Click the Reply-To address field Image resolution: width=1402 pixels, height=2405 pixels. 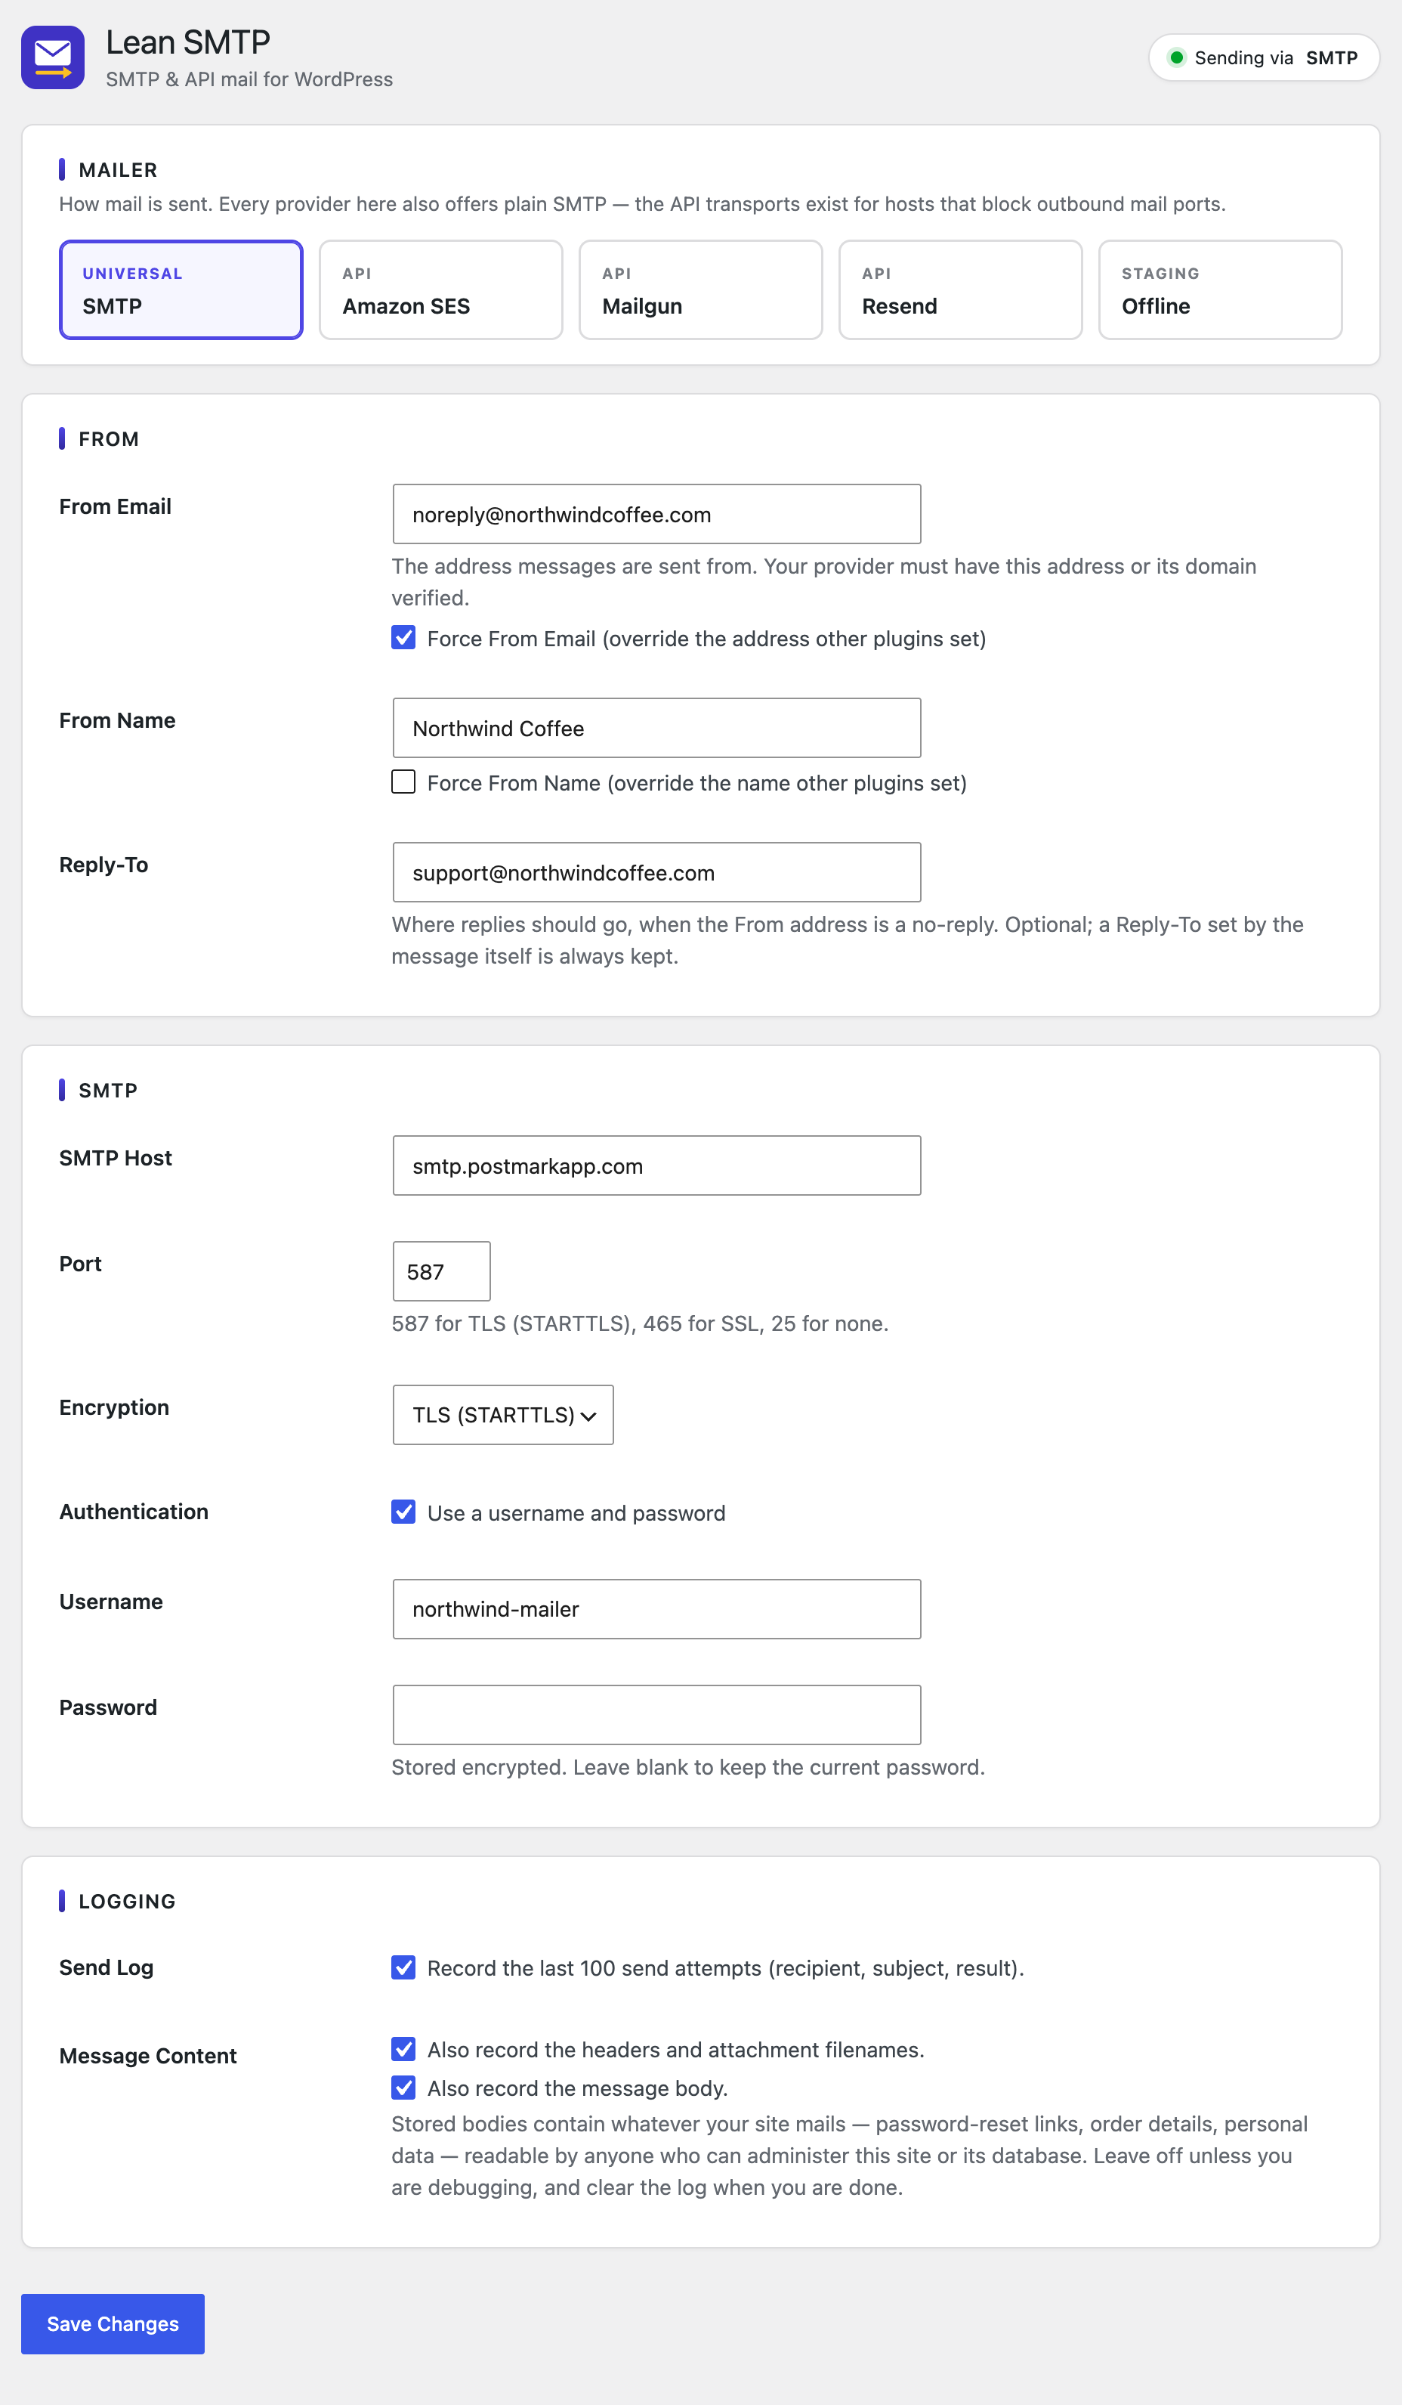click(656, 872)
